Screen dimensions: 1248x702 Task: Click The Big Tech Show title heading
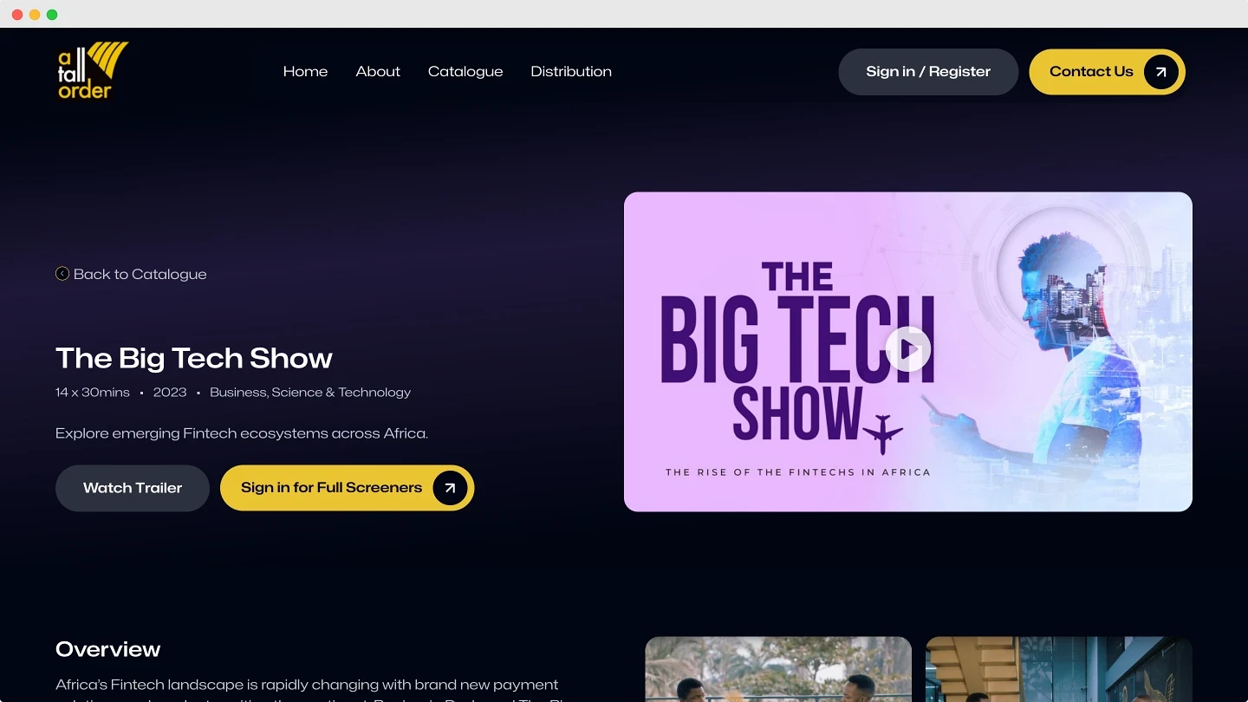tap(193, 358)
